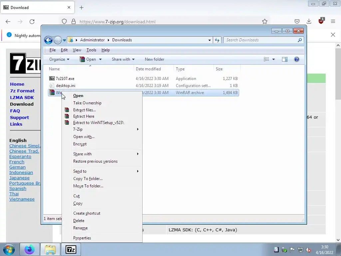This screenshot has height=256, width=341.
Task: Click the WinRAR archive icon in the selected row
Action: [x=52, y=93]
